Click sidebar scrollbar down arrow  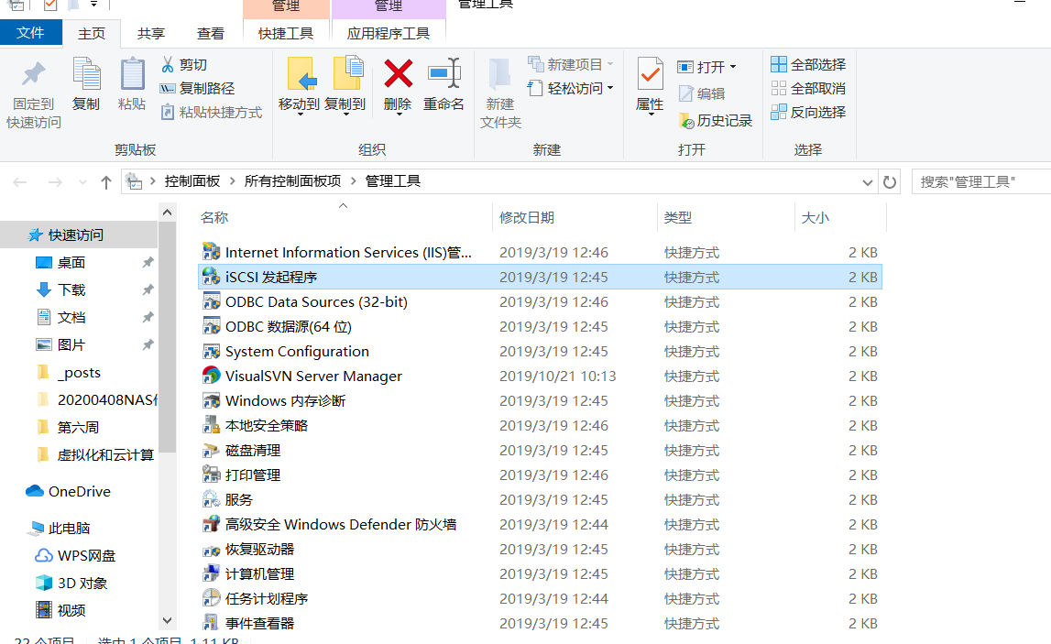point(168,620)
